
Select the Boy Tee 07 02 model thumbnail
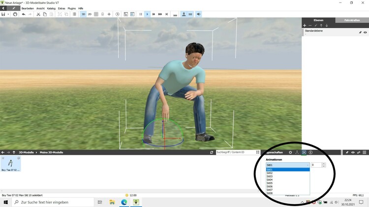11,164
